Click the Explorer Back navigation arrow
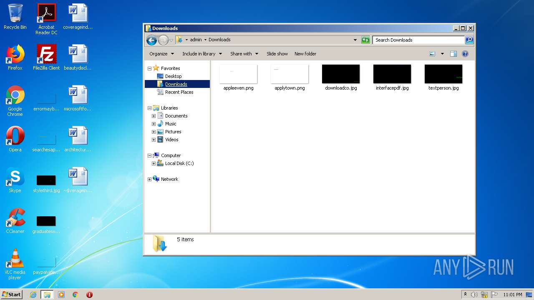Image resolution: width=534 pixels, height=300 pixels. 152,40
